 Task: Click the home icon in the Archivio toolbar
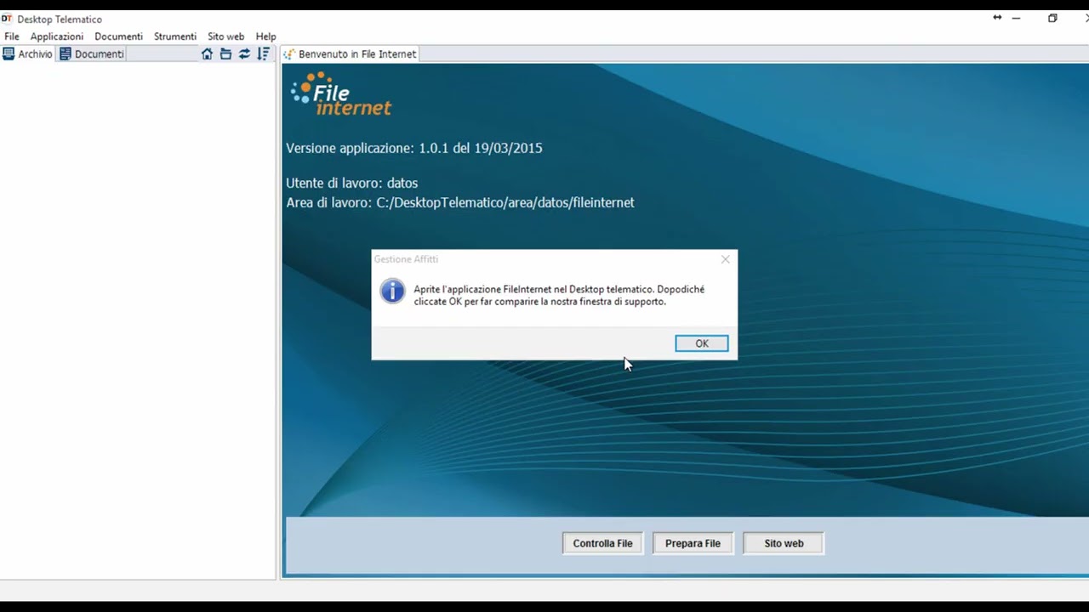(207, 54)
